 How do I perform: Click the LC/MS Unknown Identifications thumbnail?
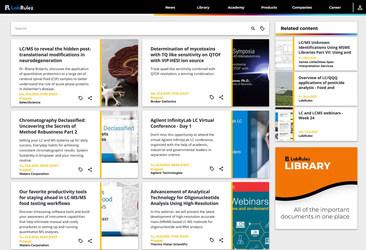tap(284, 54)
